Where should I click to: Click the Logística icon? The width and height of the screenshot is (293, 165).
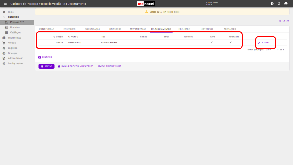click(4, 48)
